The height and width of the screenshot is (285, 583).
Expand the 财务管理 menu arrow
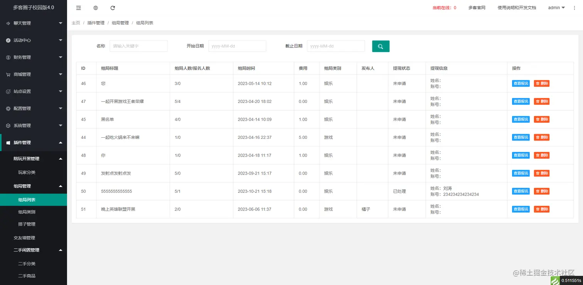pos(61,57)
